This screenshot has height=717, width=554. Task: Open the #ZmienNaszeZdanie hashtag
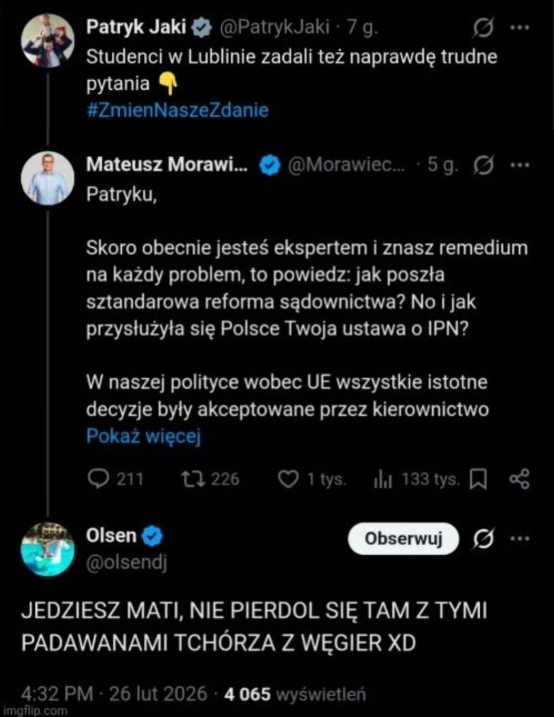(x=177, y=110)
